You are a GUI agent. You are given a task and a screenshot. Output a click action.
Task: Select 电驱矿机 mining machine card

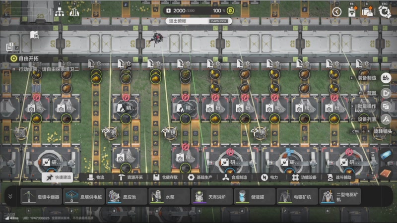tap(297, 196)
